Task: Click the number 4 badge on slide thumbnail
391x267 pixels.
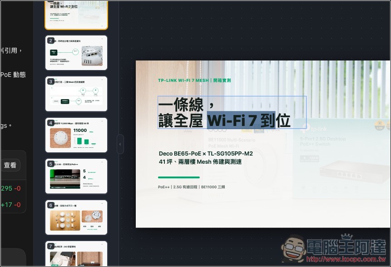Action: coord(51,123)
